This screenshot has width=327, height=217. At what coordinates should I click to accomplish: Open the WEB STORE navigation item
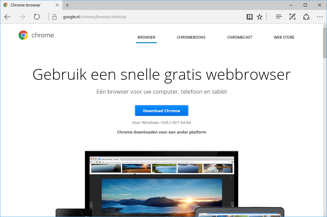coord(284,37)
